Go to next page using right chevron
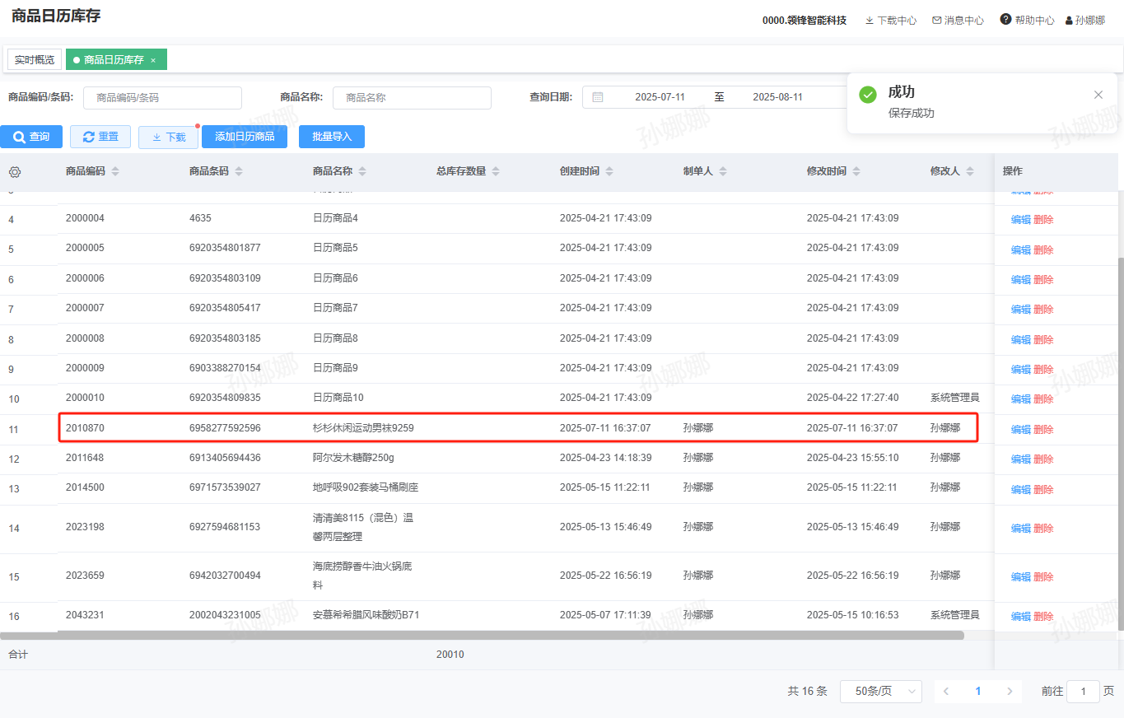Viewport: 1124px width, 718px height. coord(1010,692)
